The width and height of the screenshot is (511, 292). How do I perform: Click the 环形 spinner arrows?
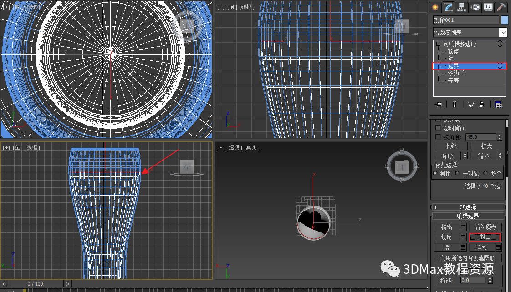click(465, 156)
